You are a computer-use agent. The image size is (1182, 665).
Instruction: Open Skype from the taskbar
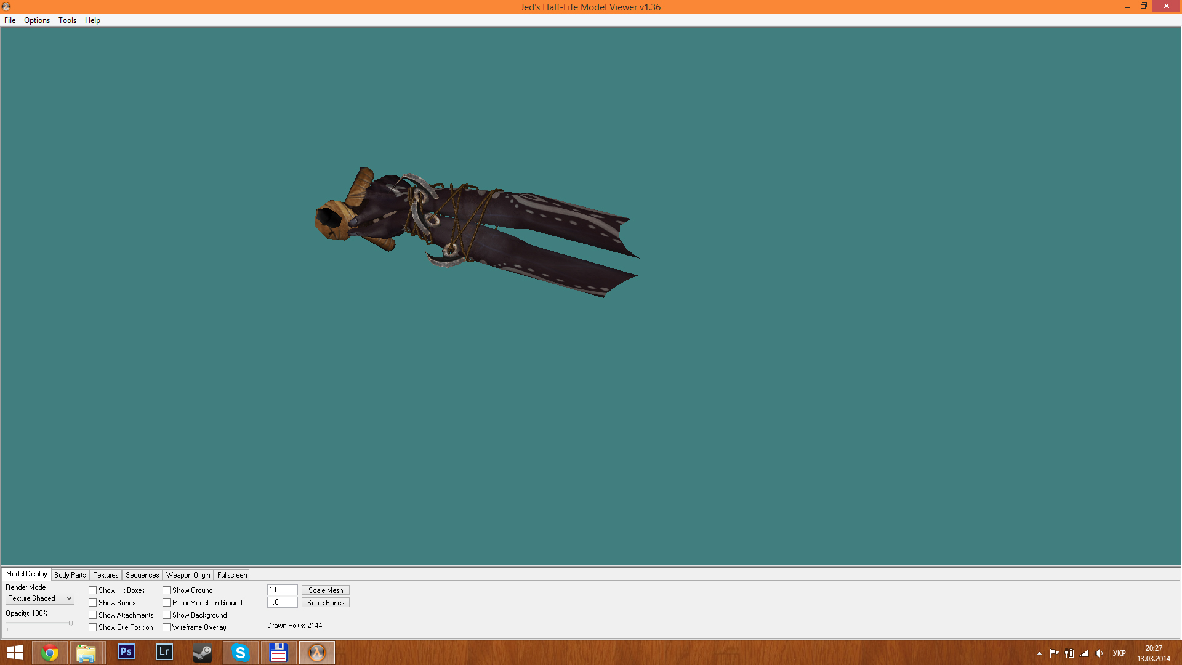pos(240,653)
